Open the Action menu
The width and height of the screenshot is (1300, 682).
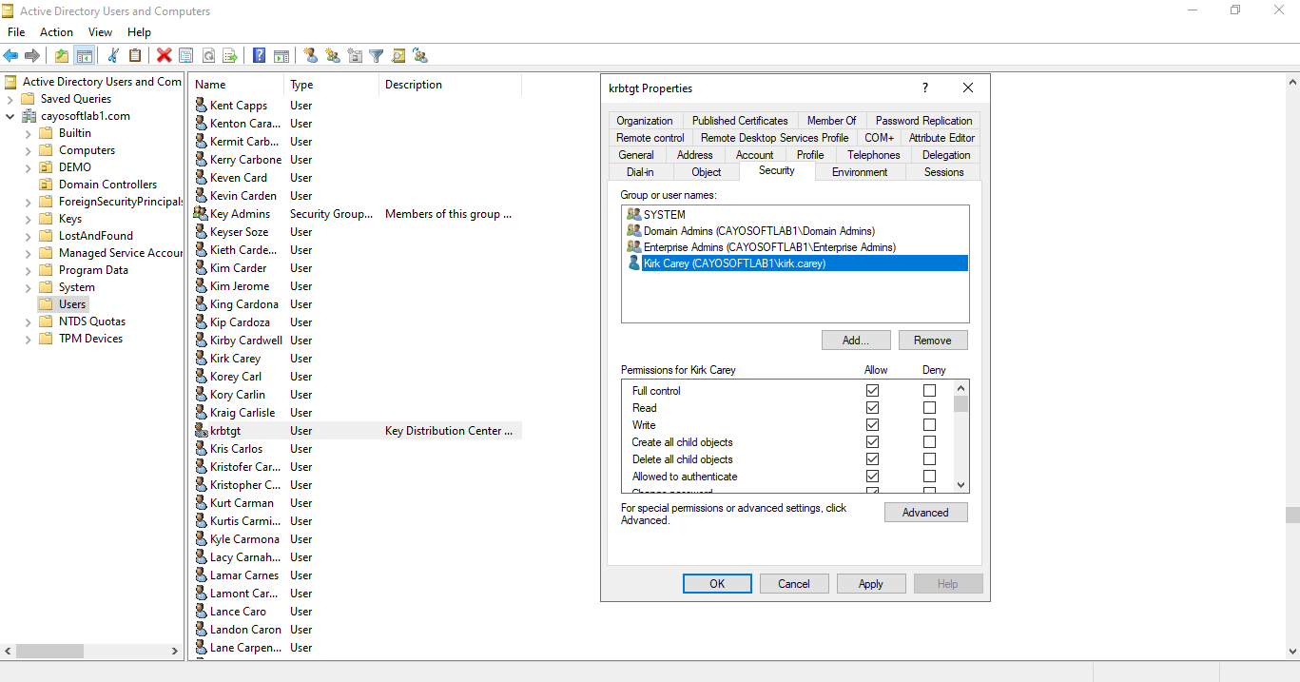pyautogui.click(x=56, y=32)
